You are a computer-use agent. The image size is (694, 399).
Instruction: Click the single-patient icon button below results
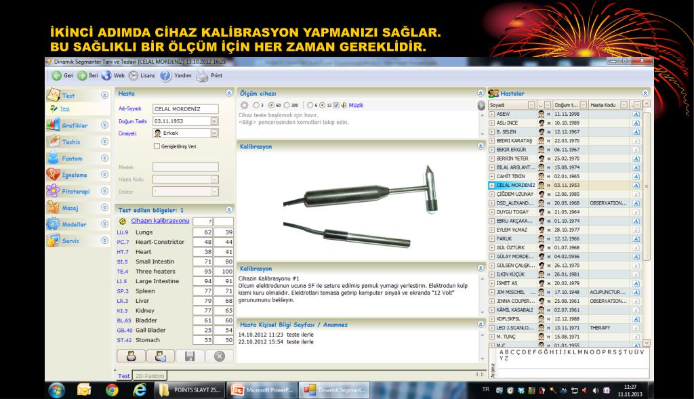131,356
